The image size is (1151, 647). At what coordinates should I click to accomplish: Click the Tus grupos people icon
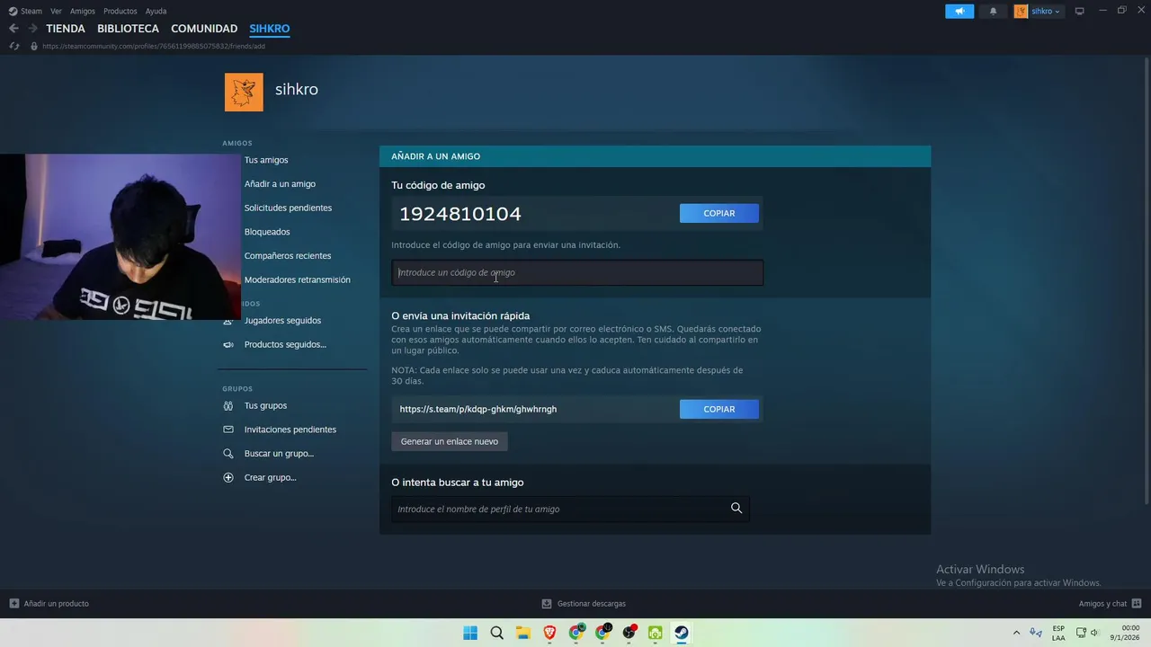tap(228, 405)
